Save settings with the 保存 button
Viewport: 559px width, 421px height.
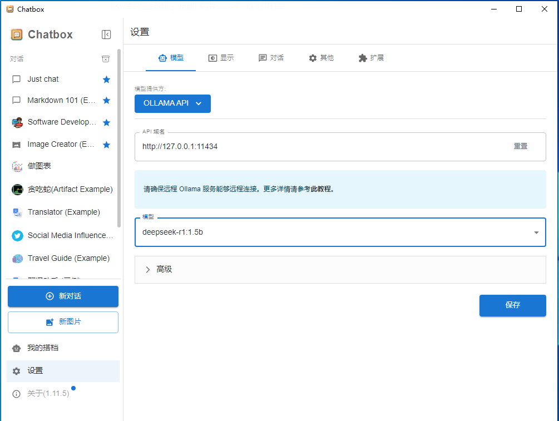tap(513, 305)
